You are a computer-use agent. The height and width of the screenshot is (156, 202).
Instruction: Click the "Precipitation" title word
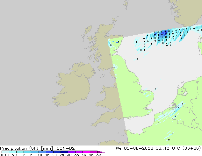click(x=13, y=148)
